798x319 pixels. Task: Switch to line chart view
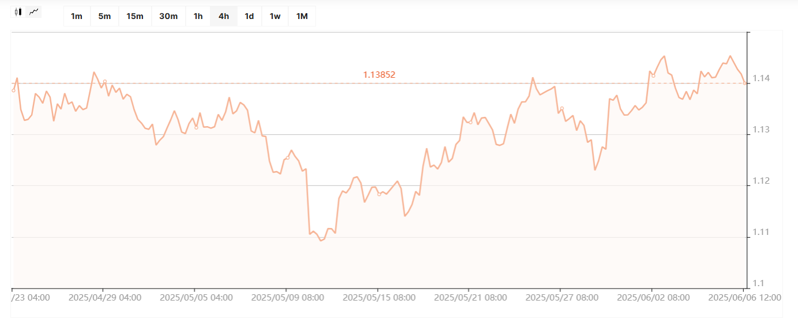35,12
